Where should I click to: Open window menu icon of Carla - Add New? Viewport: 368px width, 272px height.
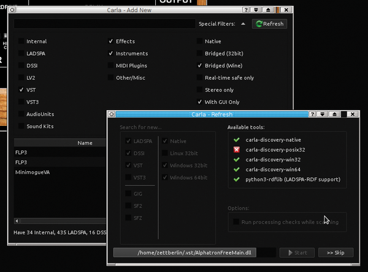point(12,10)
